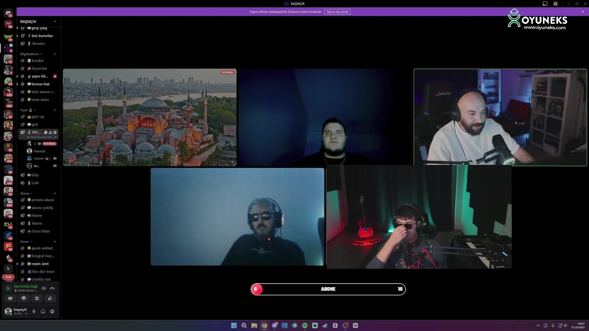Open the red Fi server icon

8,247
